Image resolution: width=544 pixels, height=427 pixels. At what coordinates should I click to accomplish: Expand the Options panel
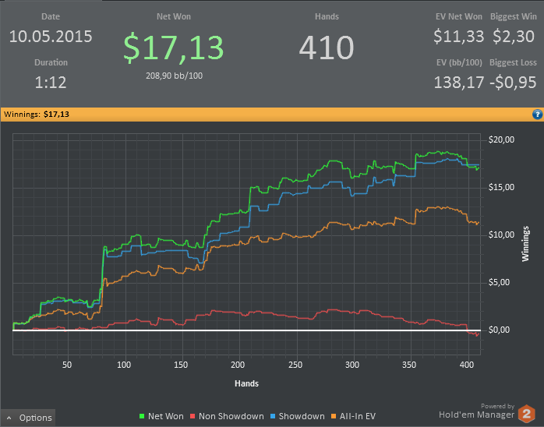[28, 418]
